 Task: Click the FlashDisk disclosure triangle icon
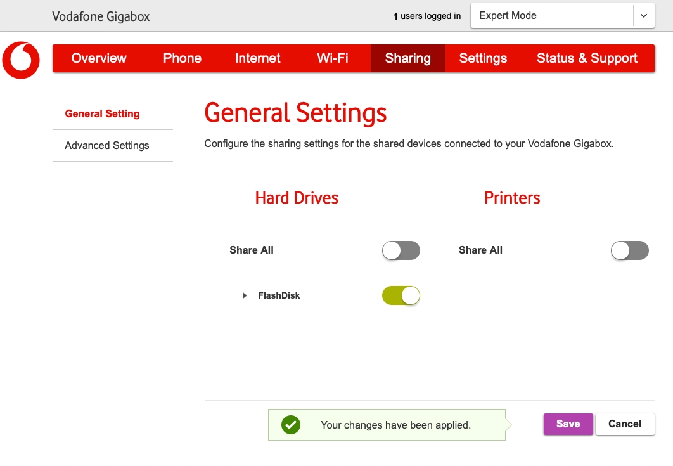click(244, 295)
